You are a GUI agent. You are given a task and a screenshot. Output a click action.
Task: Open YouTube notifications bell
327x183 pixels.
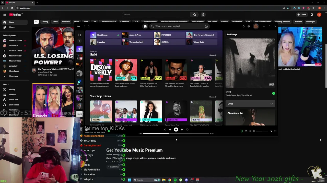tap(312, 14)
